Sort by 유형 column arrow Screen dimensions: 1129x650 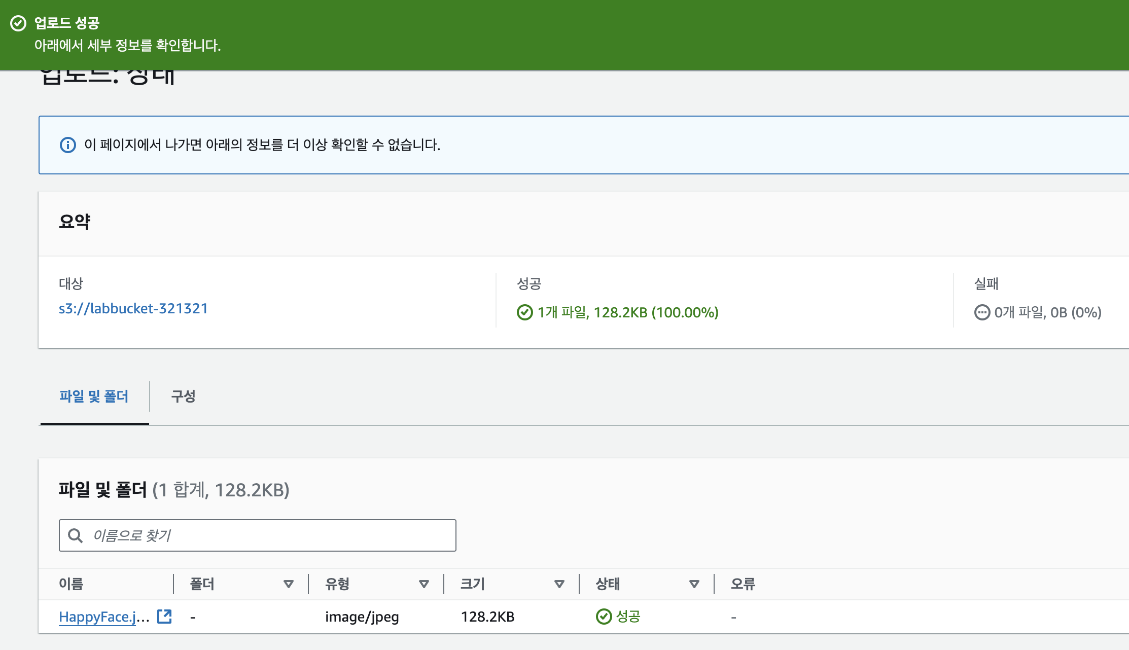[424, 584]
